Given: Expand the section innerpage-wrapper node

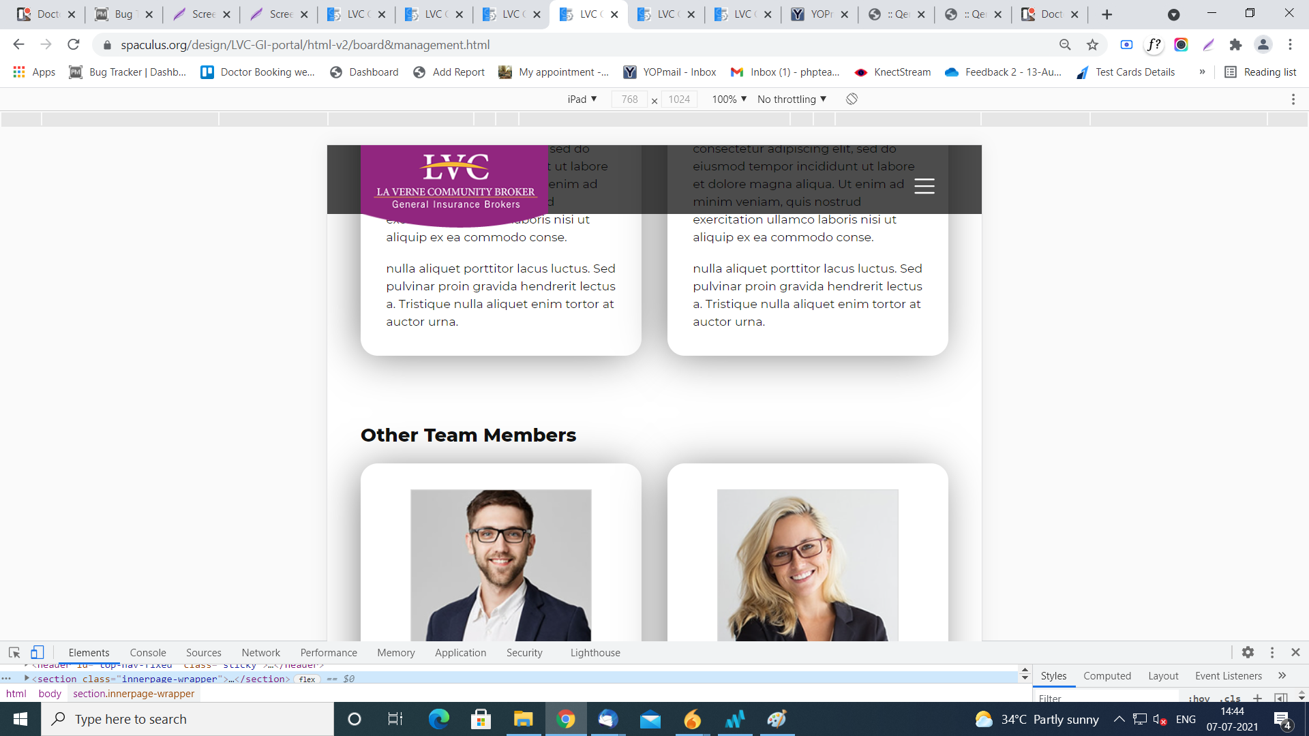Looking at the screenshot, I should coord(27,678).
